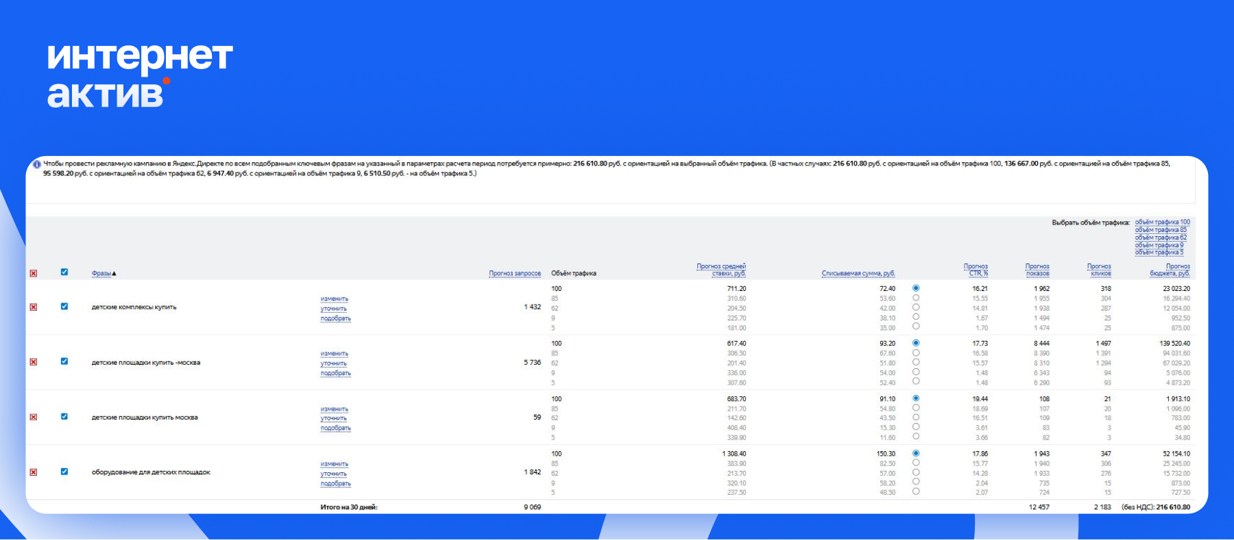Screen dimensions: 1234x540
Task: Click the sort arrow next to Фразы
Action: click(x=114, y=274)
